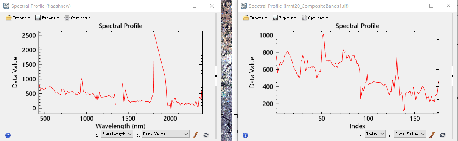Open Y axis Data Value dropdown in CompositeBands1 window

coord(410,134)
